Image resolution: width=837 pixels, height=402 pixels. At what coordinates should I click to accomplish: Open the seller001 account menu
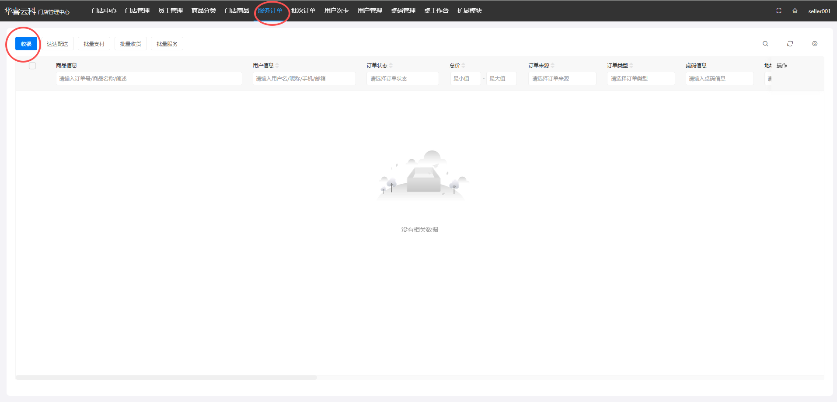click(x=819, y=11)
